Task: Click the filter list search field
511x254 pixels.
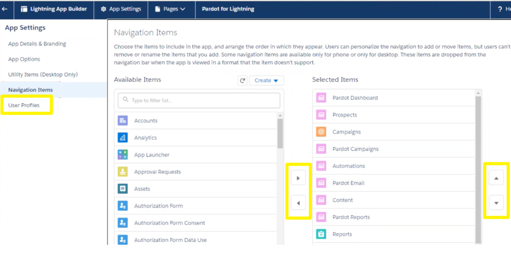Action: [199, 100]
